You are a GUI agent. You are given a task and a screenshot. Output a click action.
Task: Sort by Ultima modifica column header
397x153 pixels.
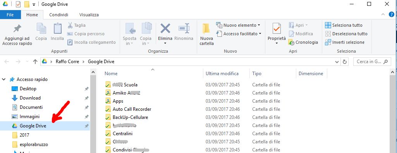point(222,74)
